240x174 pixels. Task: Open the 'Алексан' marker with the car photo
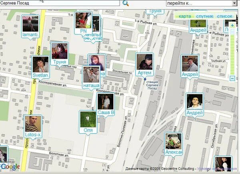pos(174,144)
